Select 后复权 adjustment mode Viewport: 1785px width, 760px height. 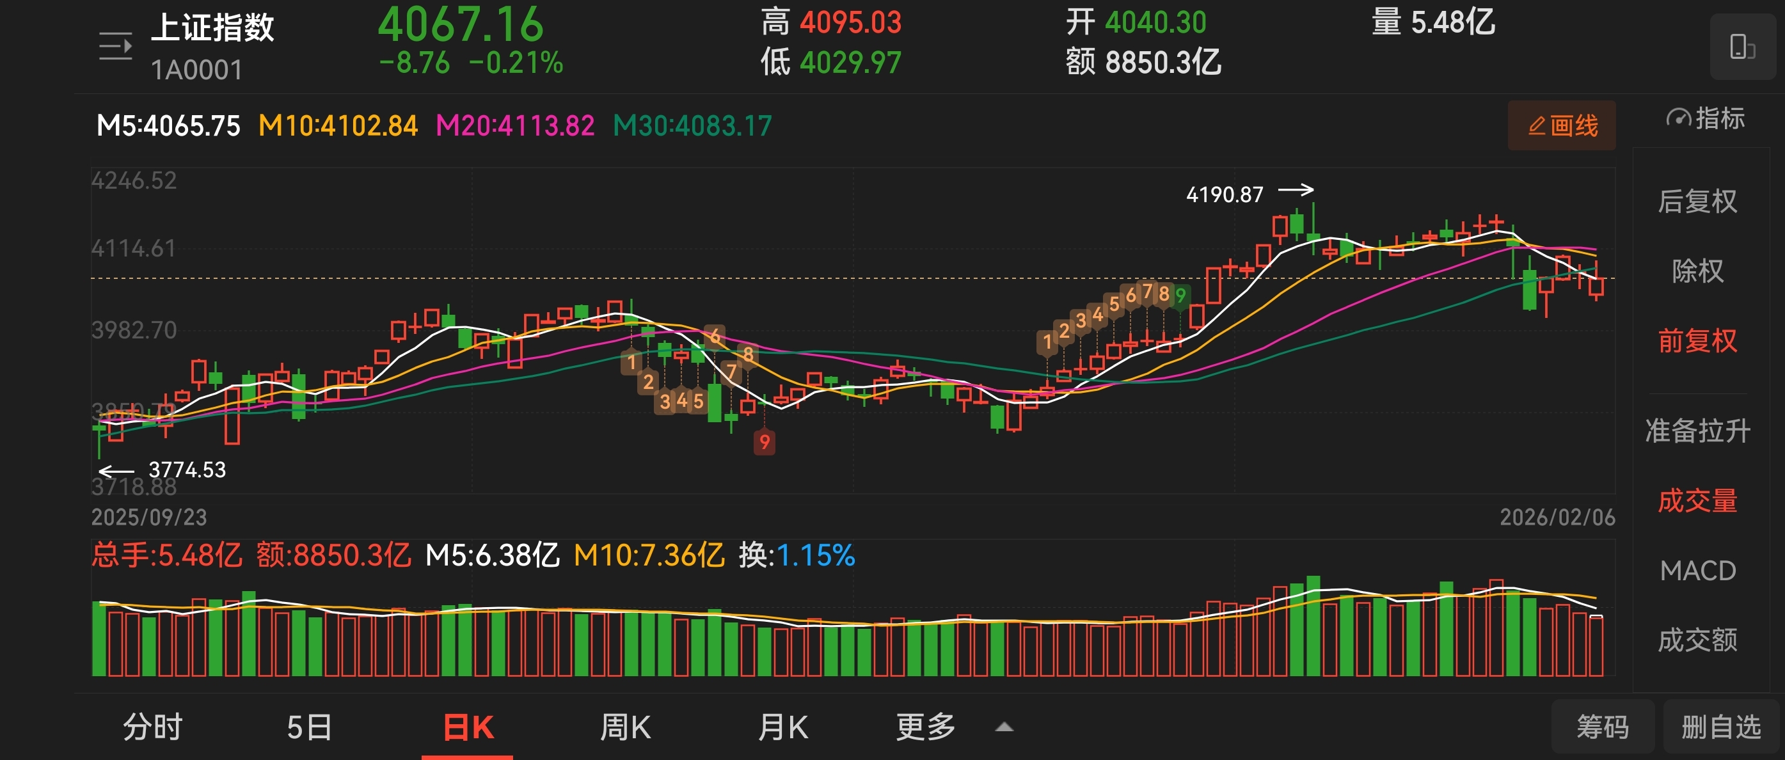pyautogui.click(x=1697, y=202)
